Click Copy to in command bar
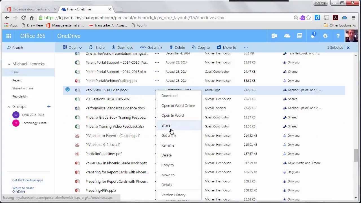Screen dimensions: 361x203 pos(201,47)
